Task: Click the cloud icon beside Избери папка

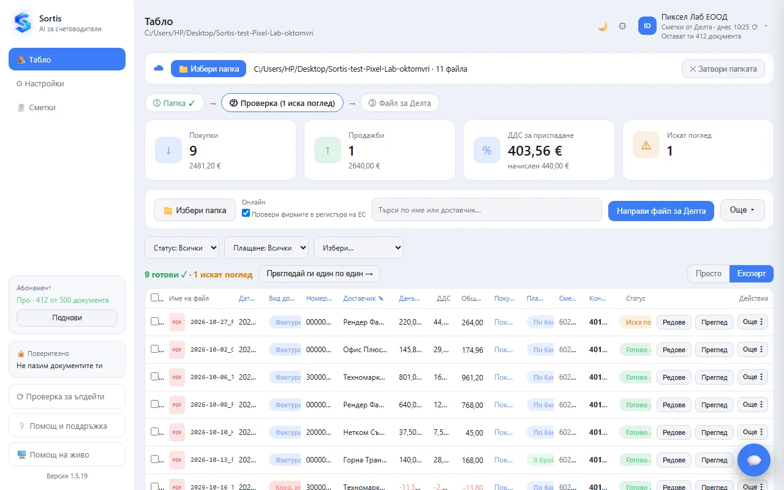Action: click(x=159, y=68)
